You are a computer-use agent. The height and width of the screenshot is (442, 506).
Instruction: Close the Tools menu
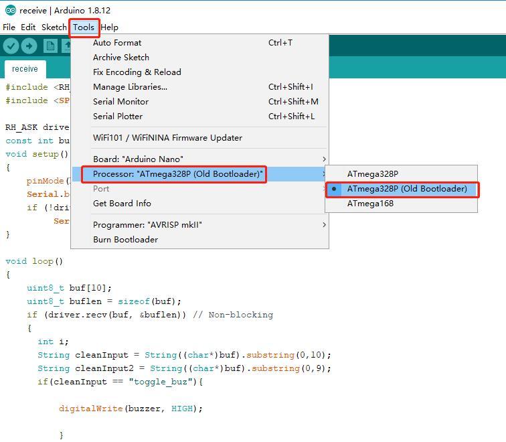coord(84,27)
